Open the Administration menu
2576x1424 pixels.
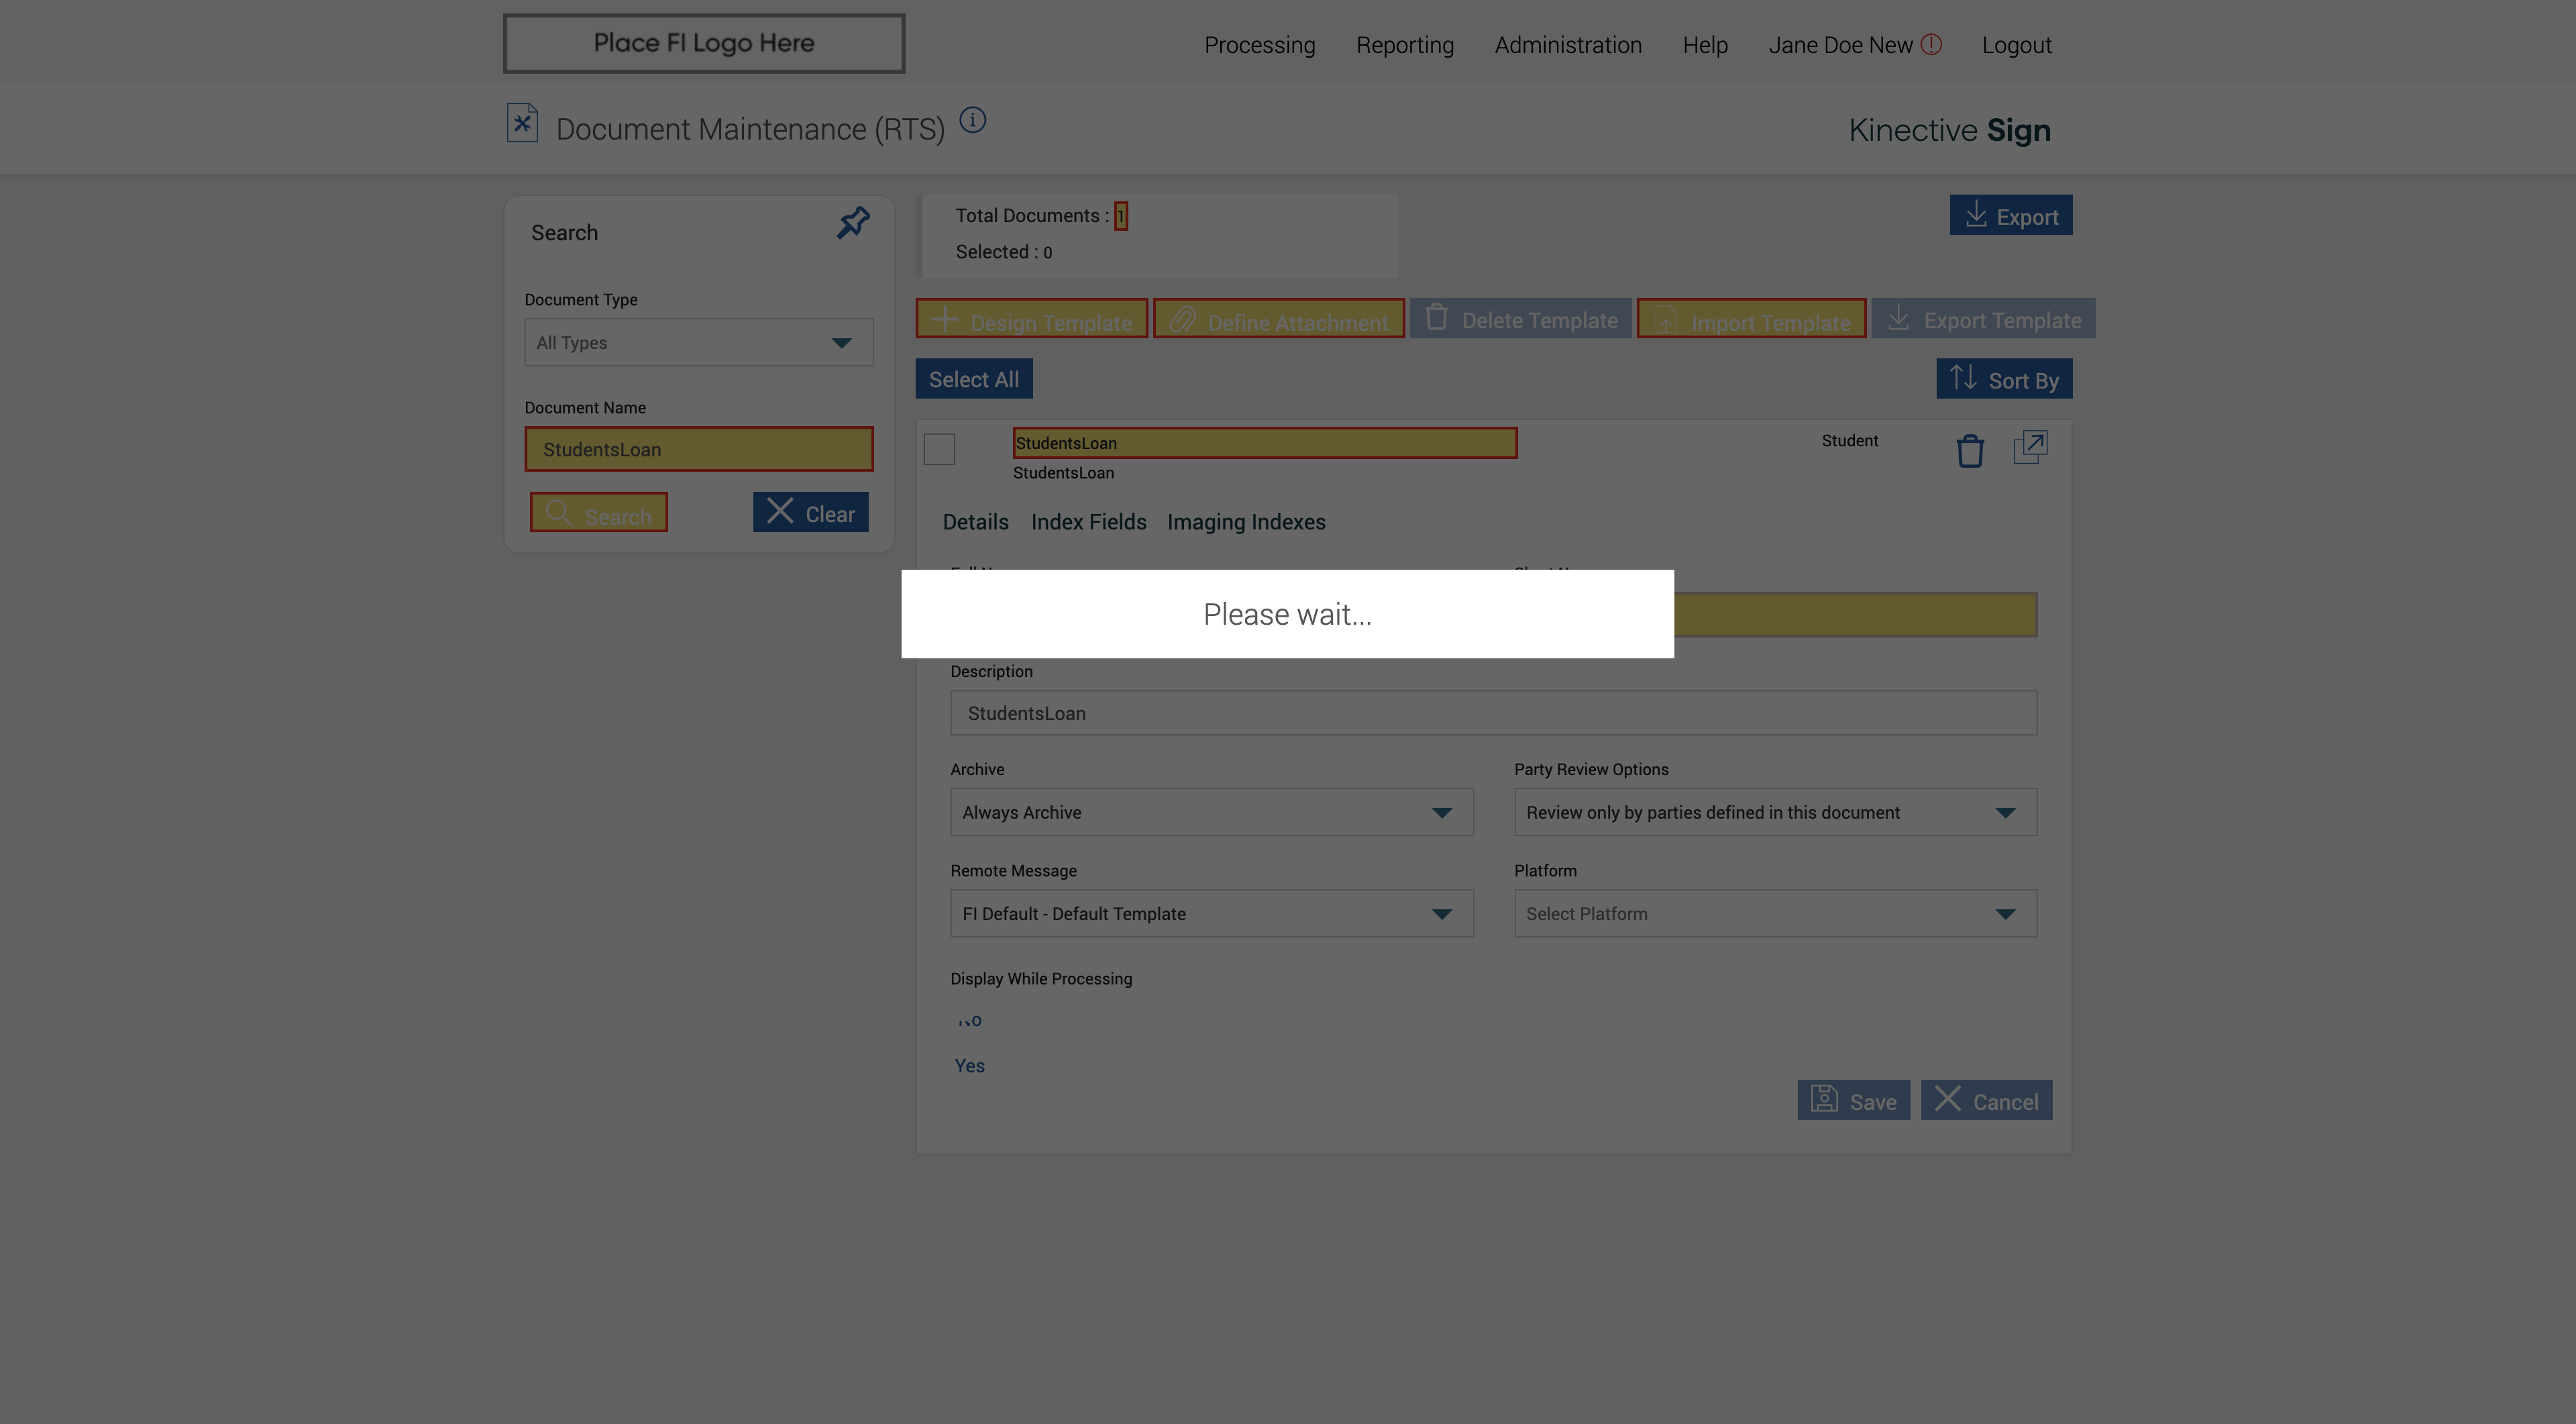(x=1567, y=46)
